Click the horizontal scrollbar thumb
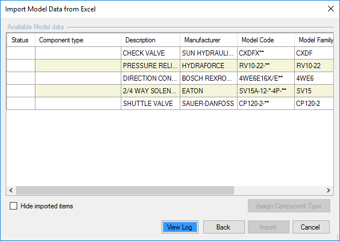 click(x=125, y=190)
